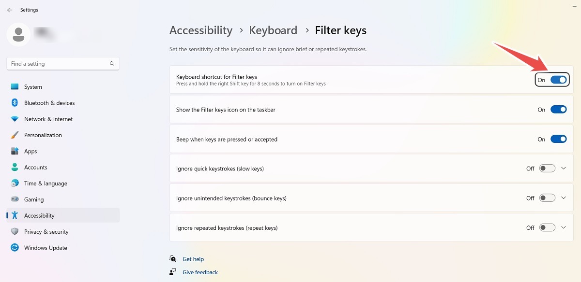Open the Keyboard breadcrumb page
581x282 pixels.
coord(273,30)
